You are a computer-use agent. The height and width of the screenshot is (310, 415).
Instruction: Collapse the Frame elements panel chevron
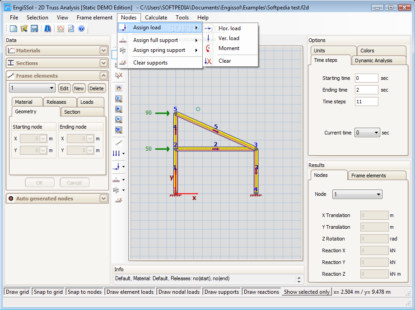(103, 76)
